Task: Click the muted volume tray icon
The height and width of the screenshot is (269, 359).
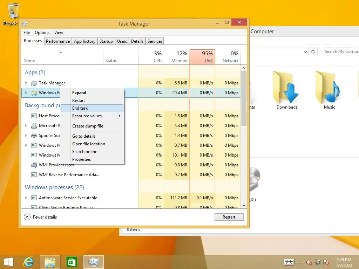Action: [x=309, y=262]
